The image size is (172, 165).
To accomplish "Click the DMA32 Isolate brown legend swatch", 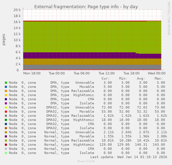I will coord(6,128).
